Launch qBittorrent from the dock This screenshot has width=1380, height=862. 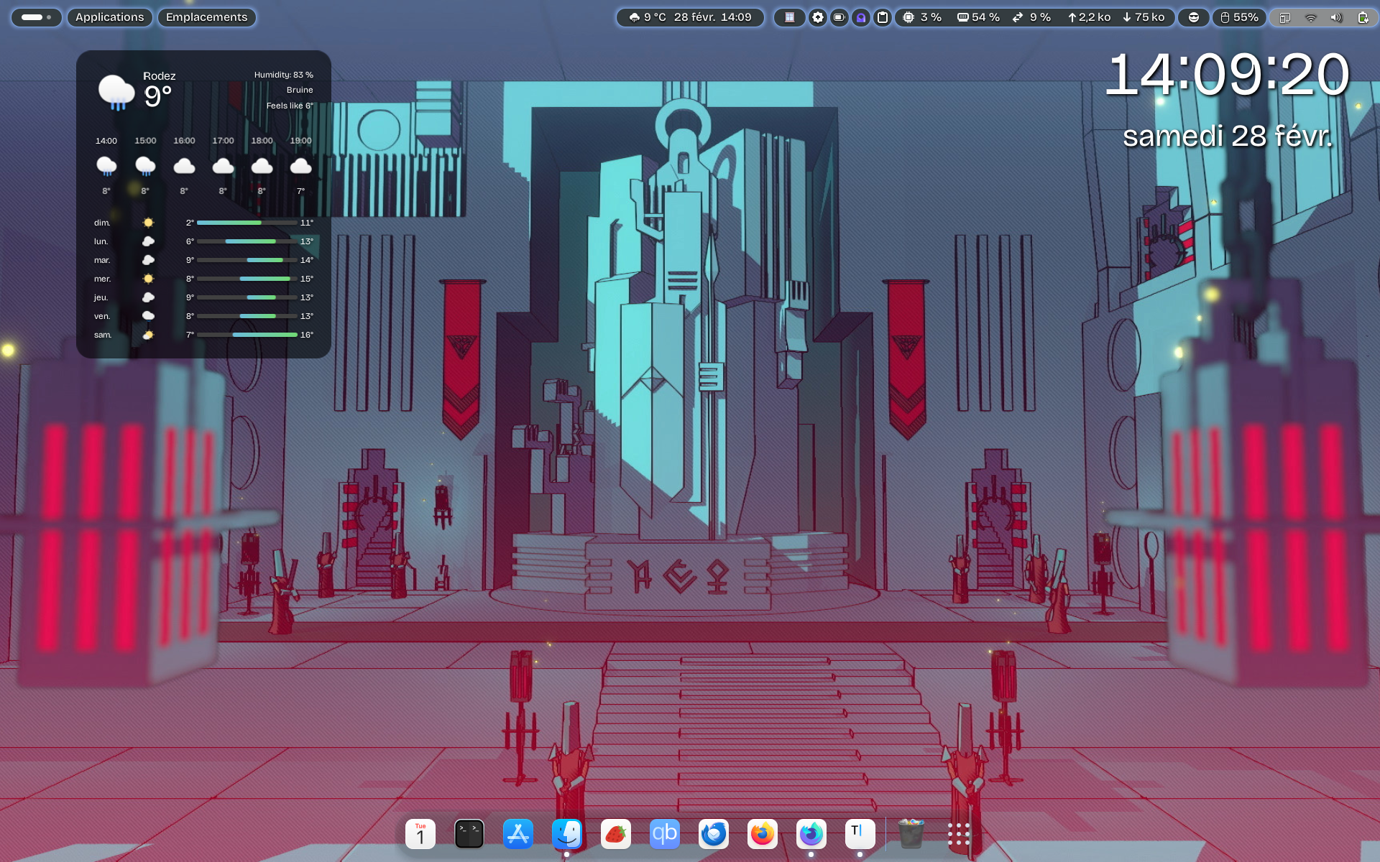point(664,834)
